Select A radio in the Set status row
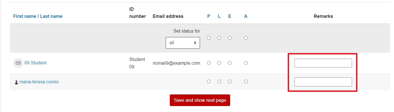 246,38
